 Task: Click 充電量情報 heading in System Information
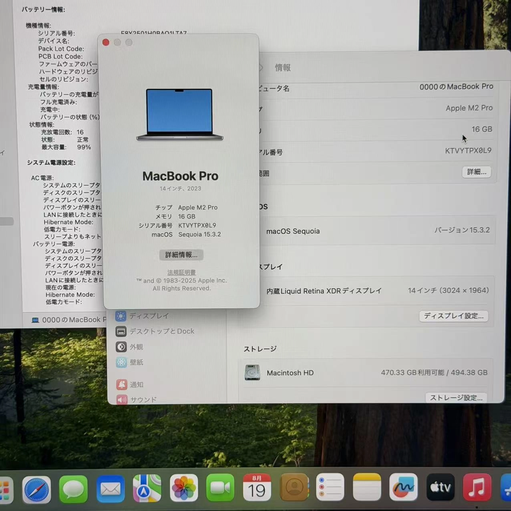(x=43, y=87)
